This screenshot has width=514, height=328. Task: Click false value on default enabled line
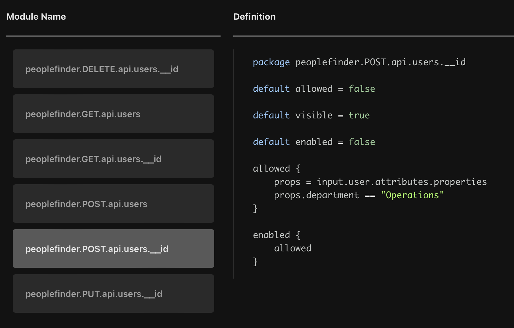(x=362, y=142)
